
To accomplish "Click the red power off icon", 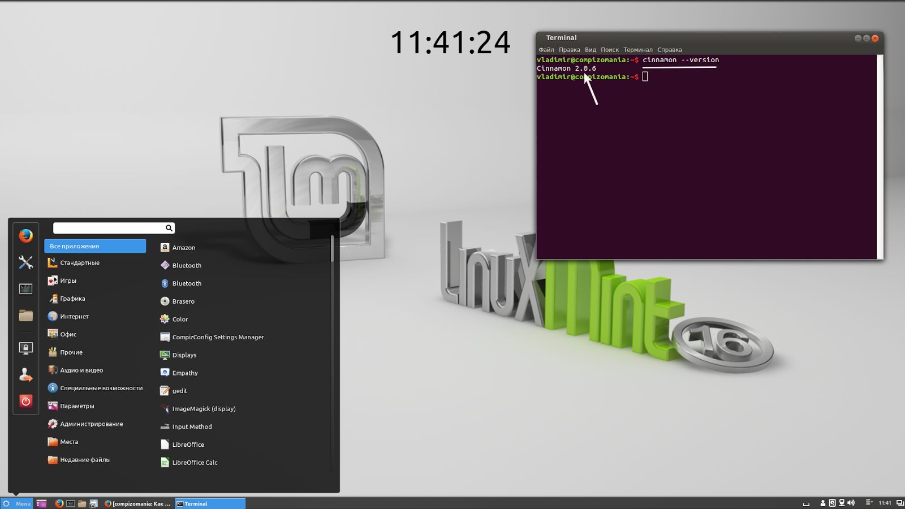I will [25, 402].
